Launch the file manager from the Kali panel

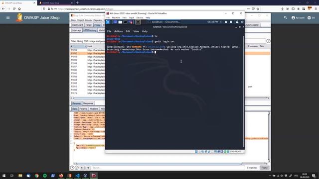coord(120,22)
